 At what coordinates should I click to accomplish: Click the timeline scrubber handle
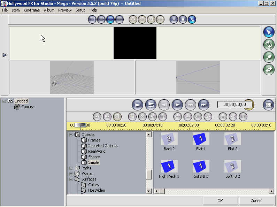[x=80, y=125]
